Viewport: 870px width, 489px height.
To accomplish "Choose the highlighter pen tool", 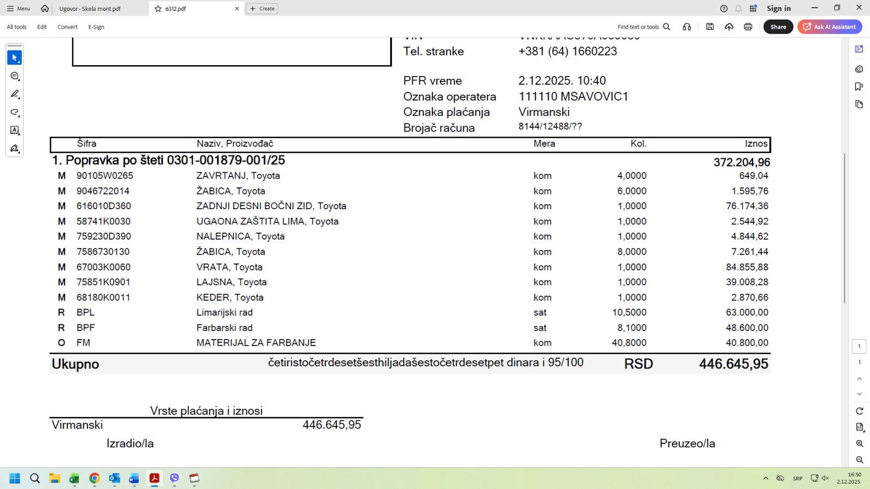I will [15, 94].
